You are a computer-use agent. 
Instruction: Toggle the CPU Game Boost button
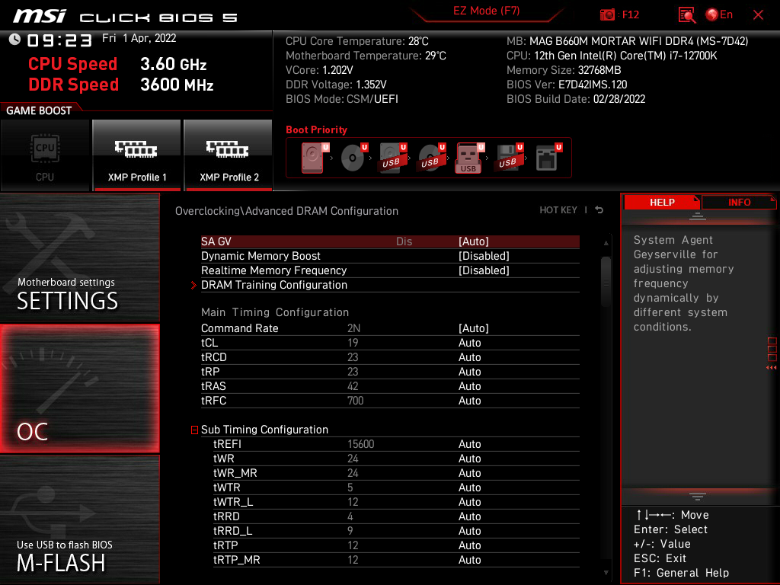[45, 155]
